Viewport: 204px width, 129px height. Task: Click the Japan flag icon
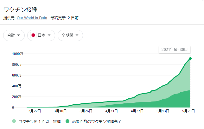(x=33, y=35)
